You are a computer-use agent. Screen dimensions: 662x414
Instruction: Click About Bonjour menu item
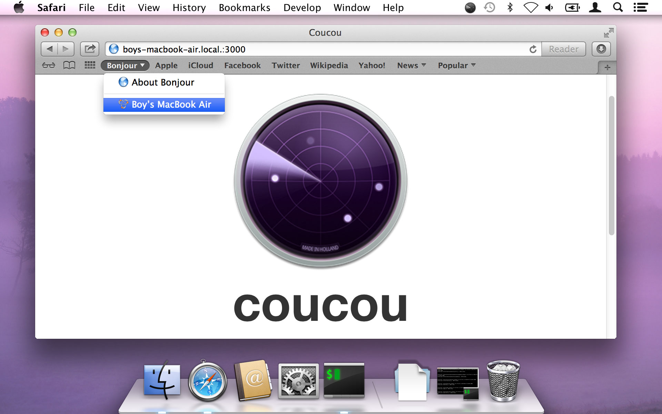[x=163, y=82]
